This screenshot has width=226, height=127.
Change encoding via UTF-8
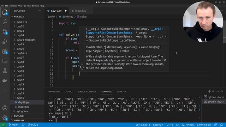tap(170, 125)
